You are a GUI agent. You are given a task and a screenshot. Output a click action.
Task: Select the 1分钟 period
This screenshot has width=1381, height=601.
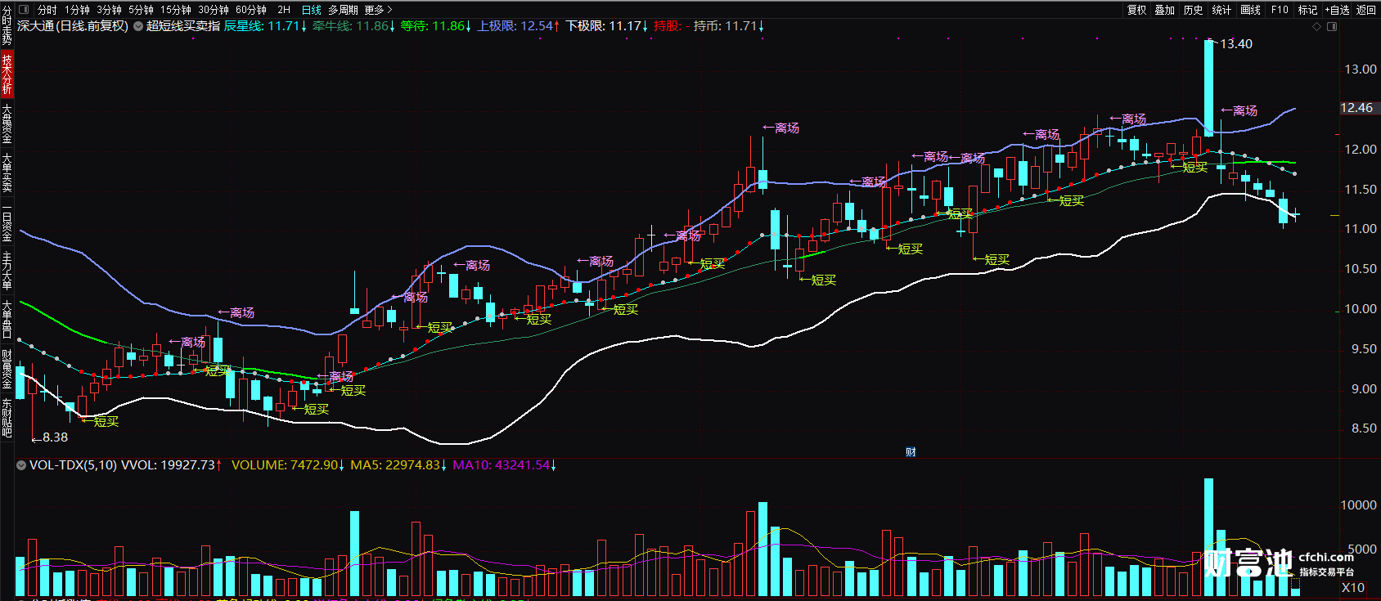77,10
